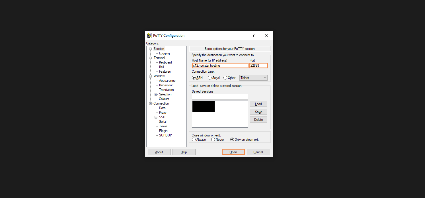Select the SSH connection type radio button

[194, 78]
